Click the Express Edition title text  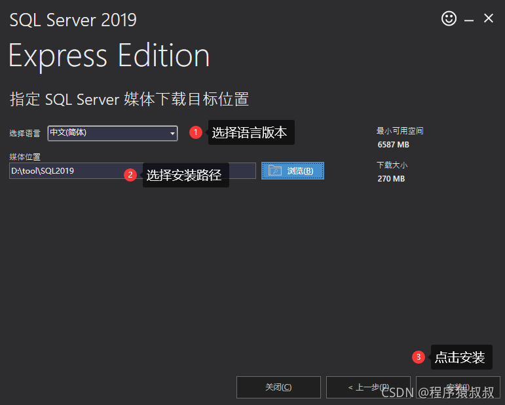(109, 56)
